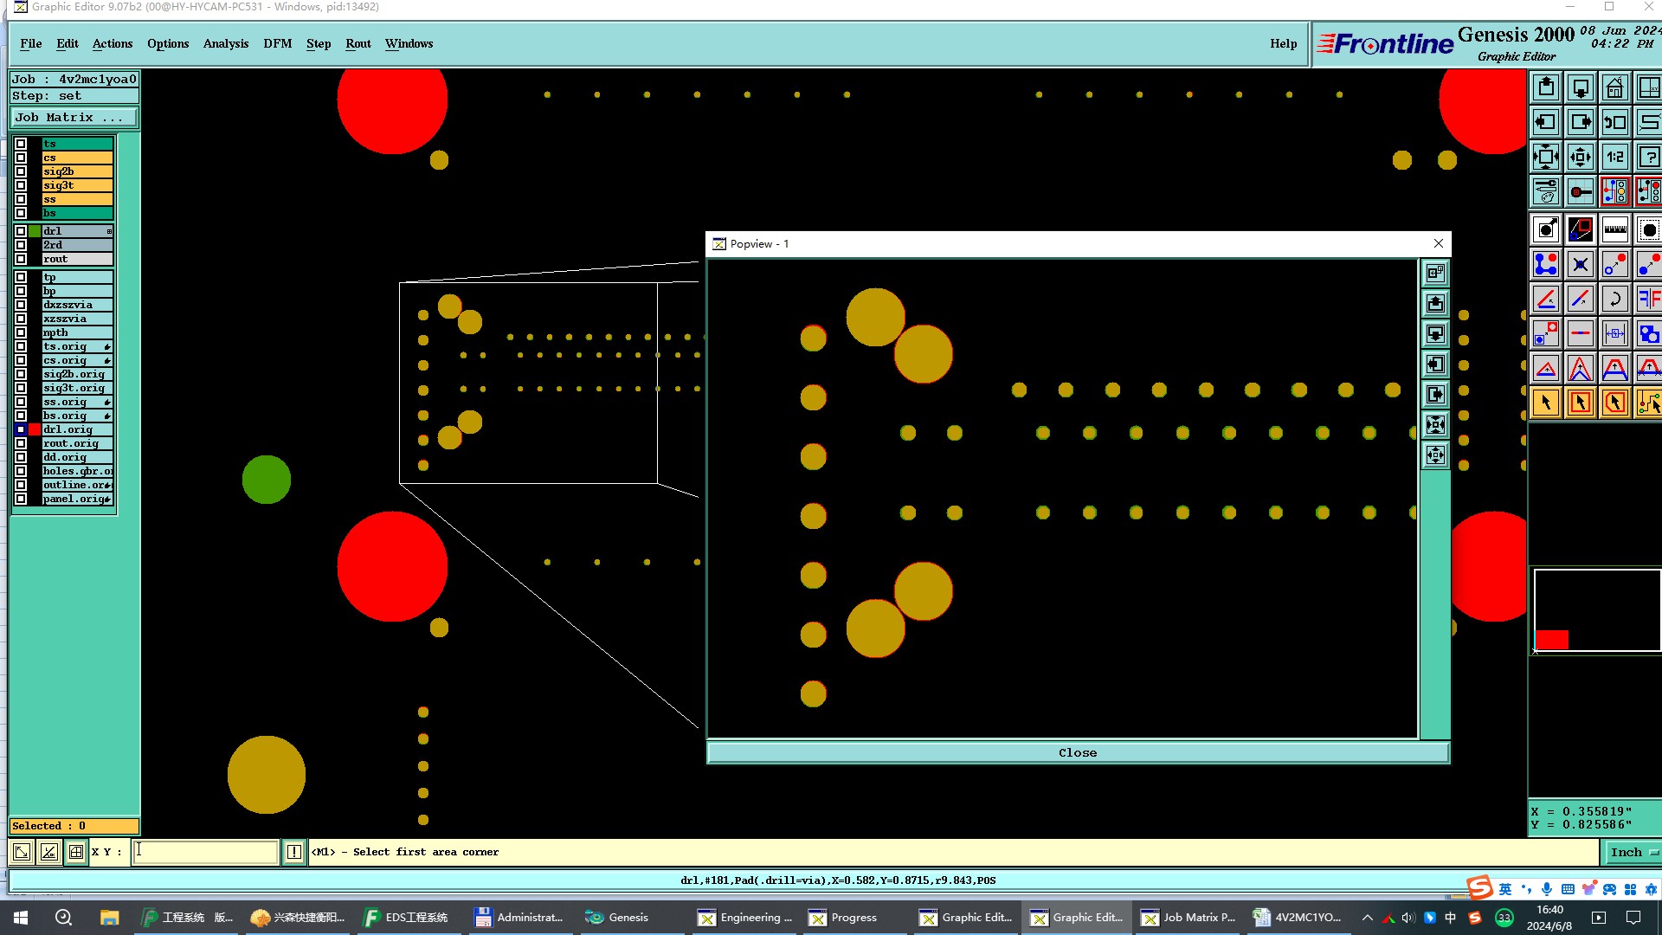
Task: Click the wrench and palette settings icon
Action: [1546, 192]
